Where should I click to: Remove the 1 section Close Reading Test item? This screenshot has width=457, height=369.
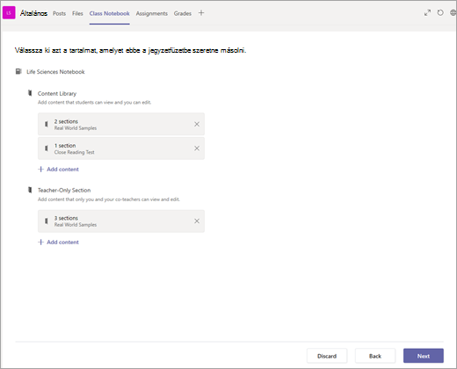point(197,148)
